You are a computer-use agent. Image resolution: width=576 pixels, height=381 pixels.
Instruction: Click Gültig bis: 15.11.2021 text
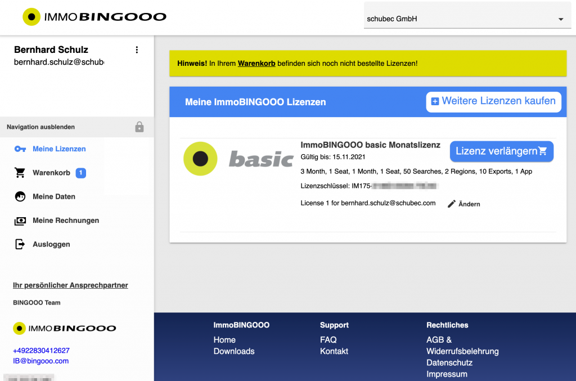pyautogui.click(x=333, y=157)
